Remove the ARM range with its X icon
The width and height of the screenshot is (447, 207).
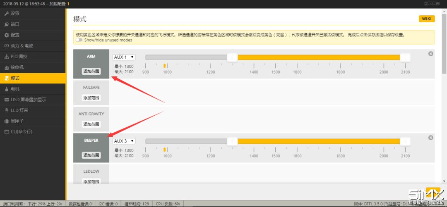(430, 54)
